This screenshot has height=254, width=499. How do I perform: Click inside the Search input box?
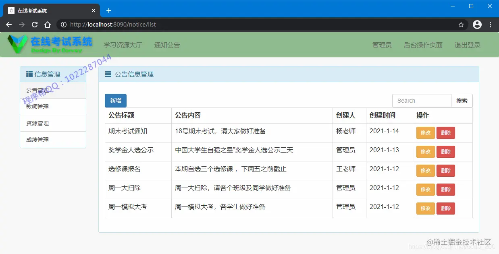422,100
